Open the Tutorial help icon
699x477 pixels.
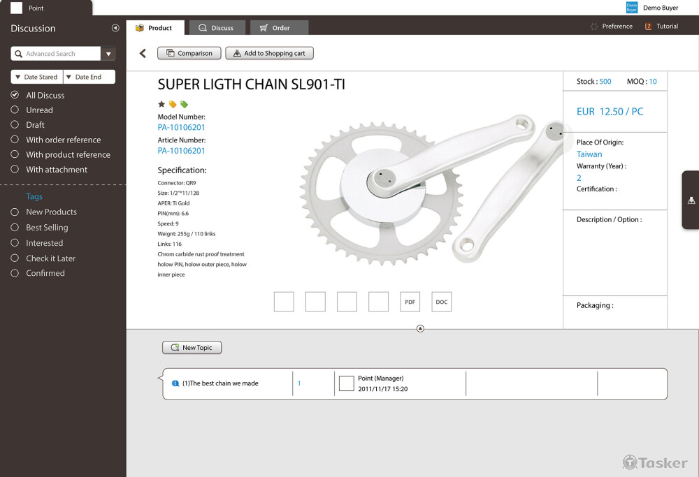[649, 27]
